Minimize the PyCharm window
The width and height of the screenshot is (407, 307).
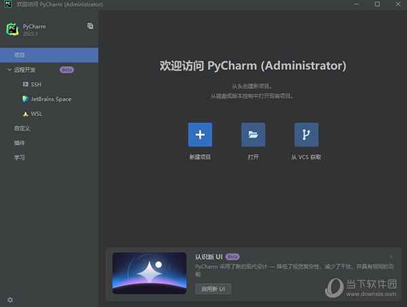tap(356, 4)
